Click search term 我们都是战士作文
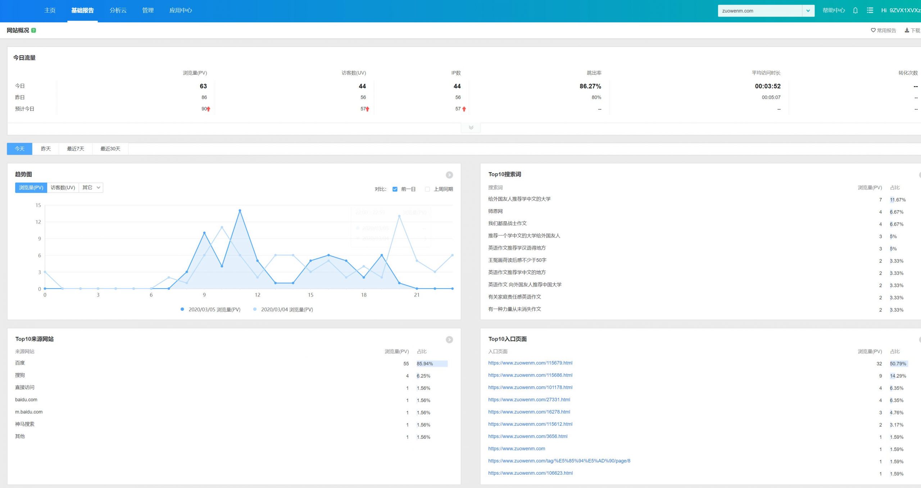The width and height of the screenshot is (921, 488). (507, 224)
